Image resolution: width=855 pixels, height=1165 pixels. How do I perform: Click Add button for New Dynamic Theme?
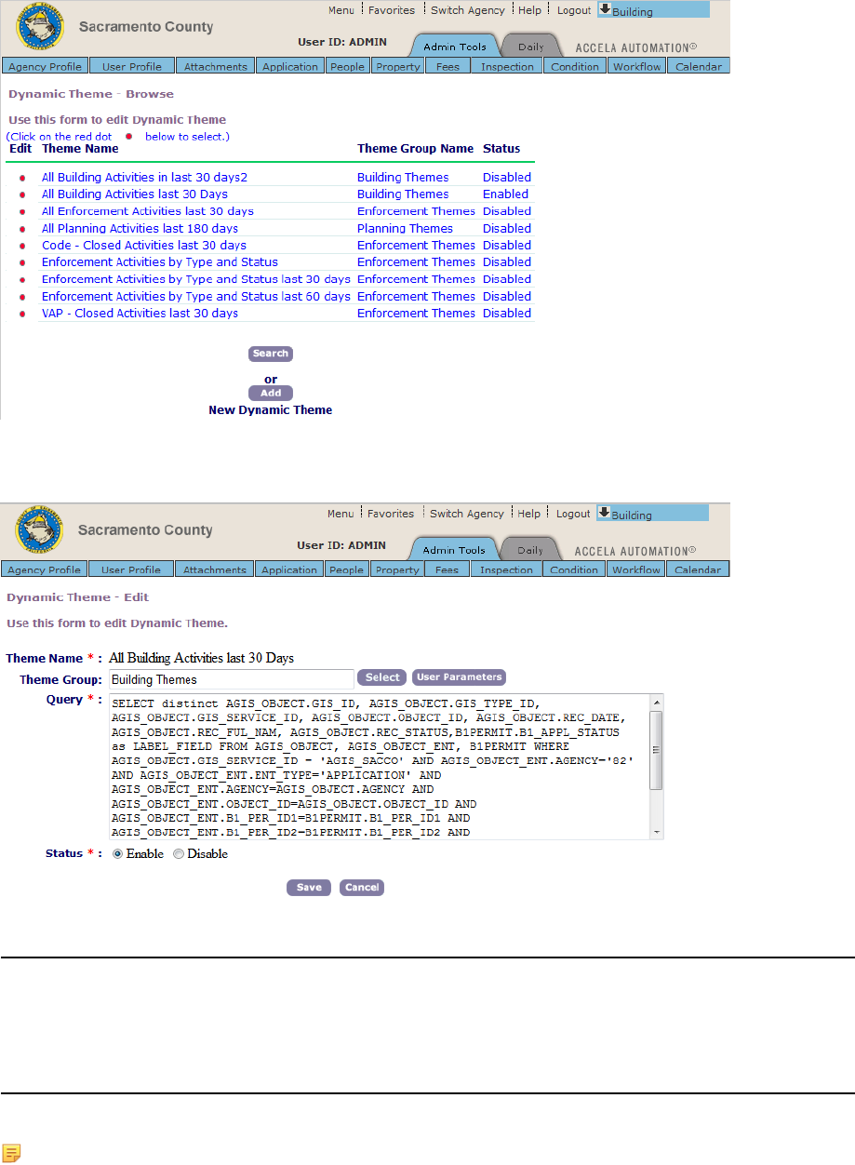click(x=271, y=393)
